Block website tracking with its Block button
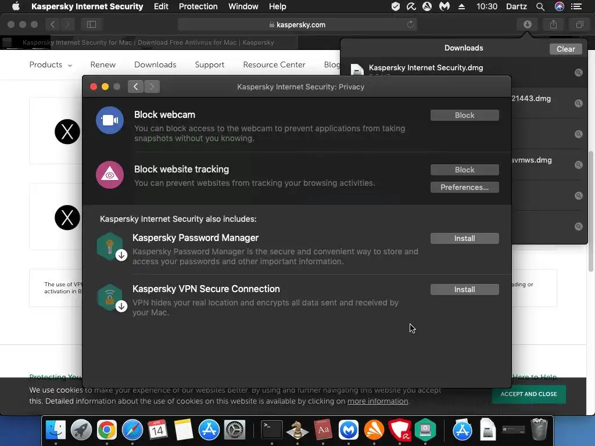Screen dimensions: 595x446 tap(464, 170)
